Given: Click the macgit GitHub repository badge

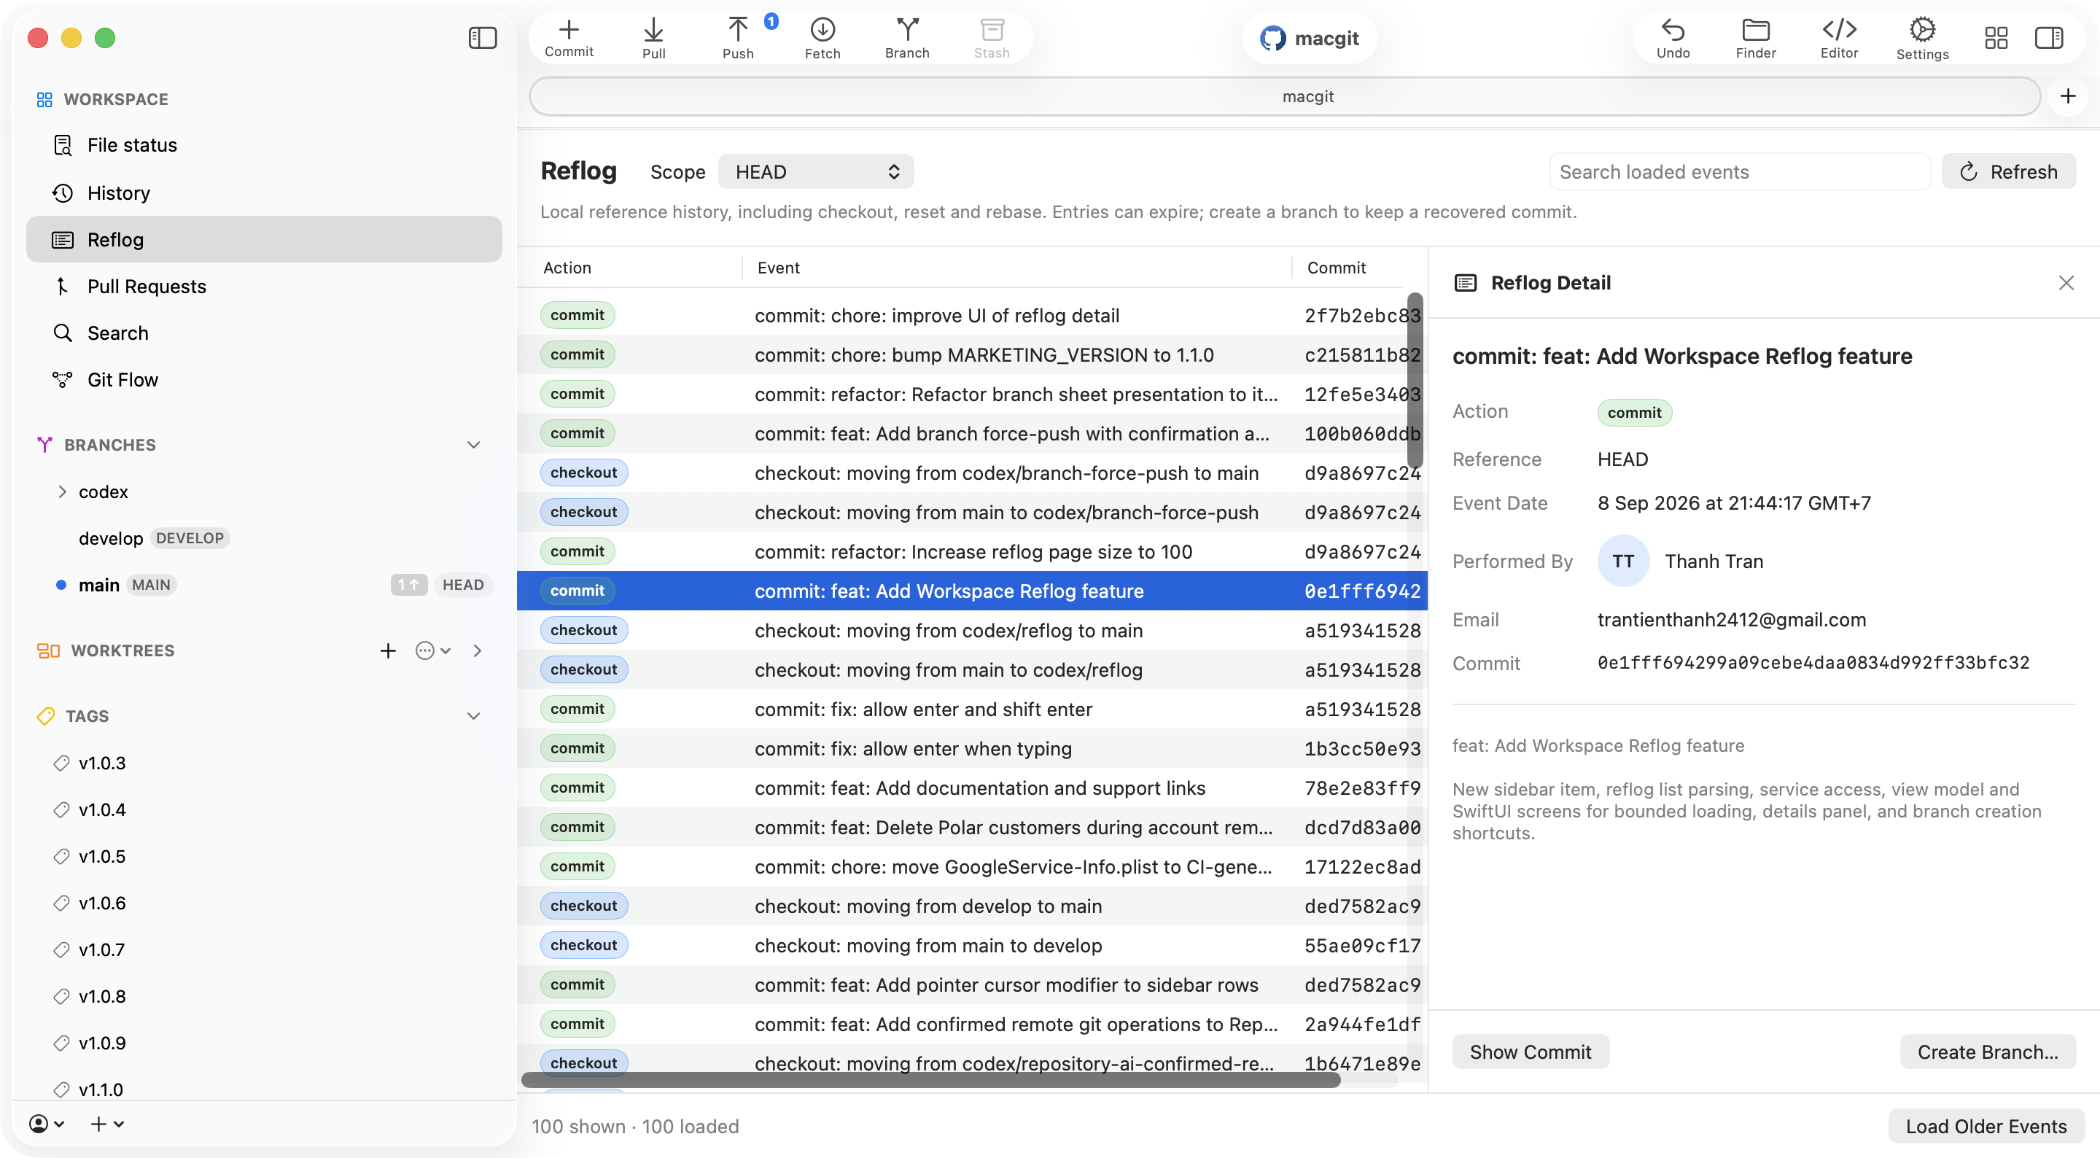Looking at the screenshot, I should 1310,37.
